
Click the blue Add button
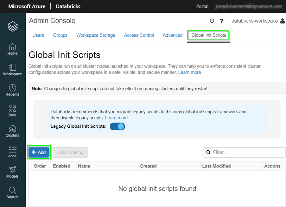39,152
